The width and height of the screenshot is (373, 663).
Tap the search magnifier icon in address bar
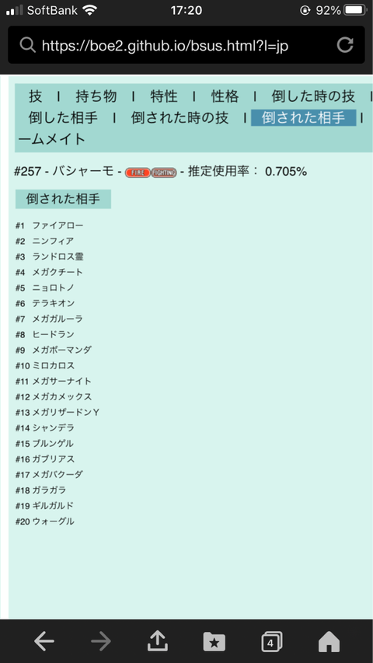(x=27, y=45)
